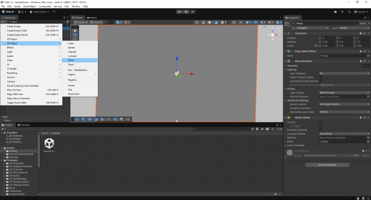This screenshot has width=371, height=200.
Task: Open the Light submenu
Action: (x=32, y=52)
